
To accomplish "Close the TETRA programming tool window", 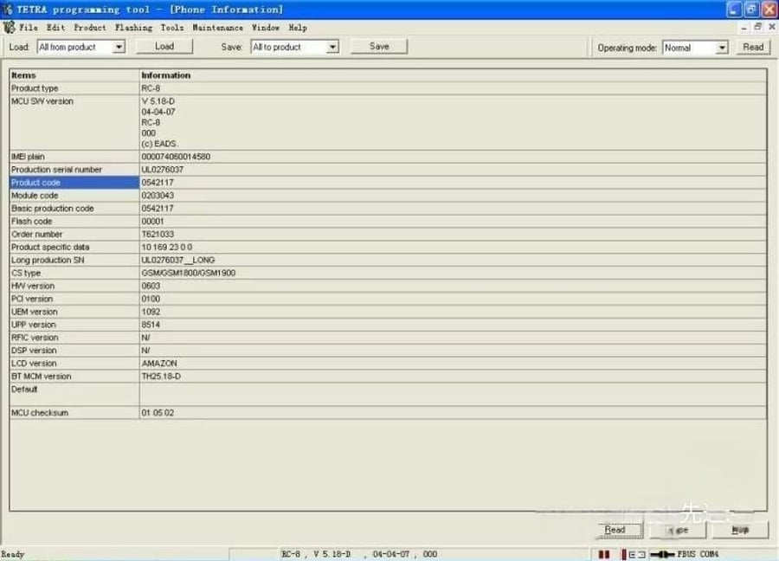I will [769, 10].
